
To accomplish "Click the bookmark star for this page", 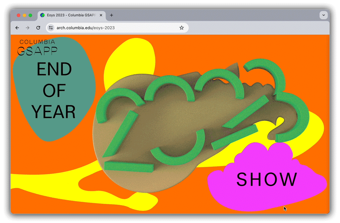I will click(182, 28).
